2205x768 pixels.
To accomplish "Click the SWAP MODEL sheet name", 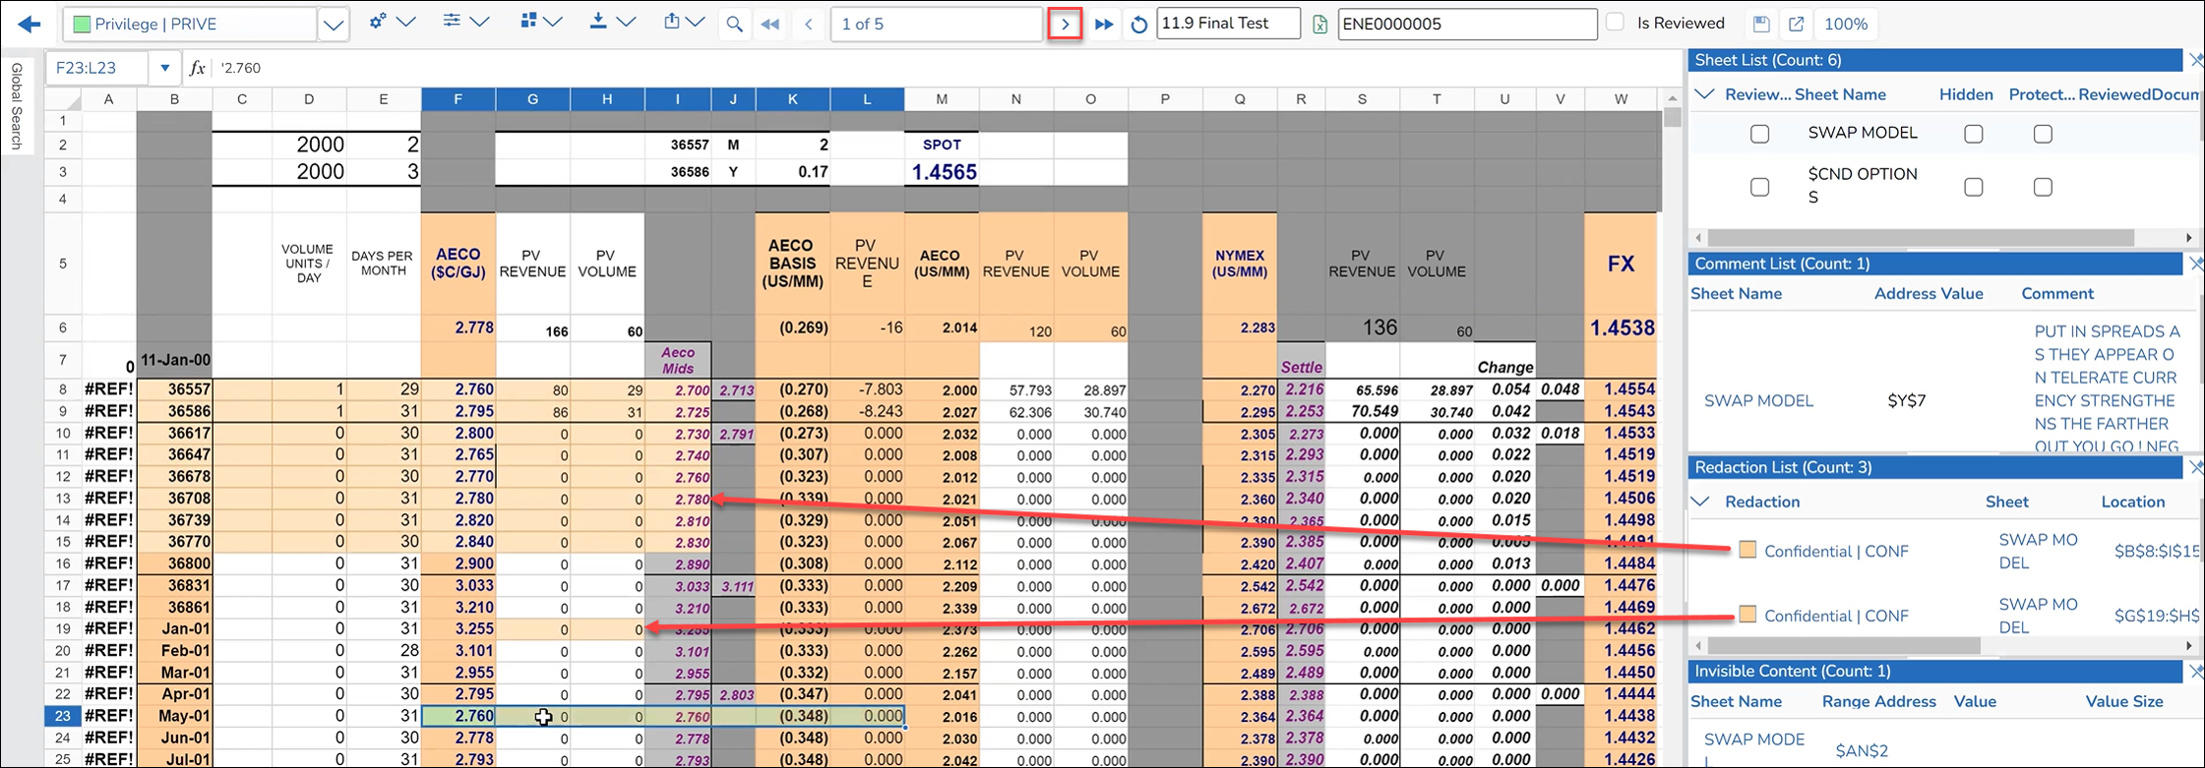I will pos(1863,133).
